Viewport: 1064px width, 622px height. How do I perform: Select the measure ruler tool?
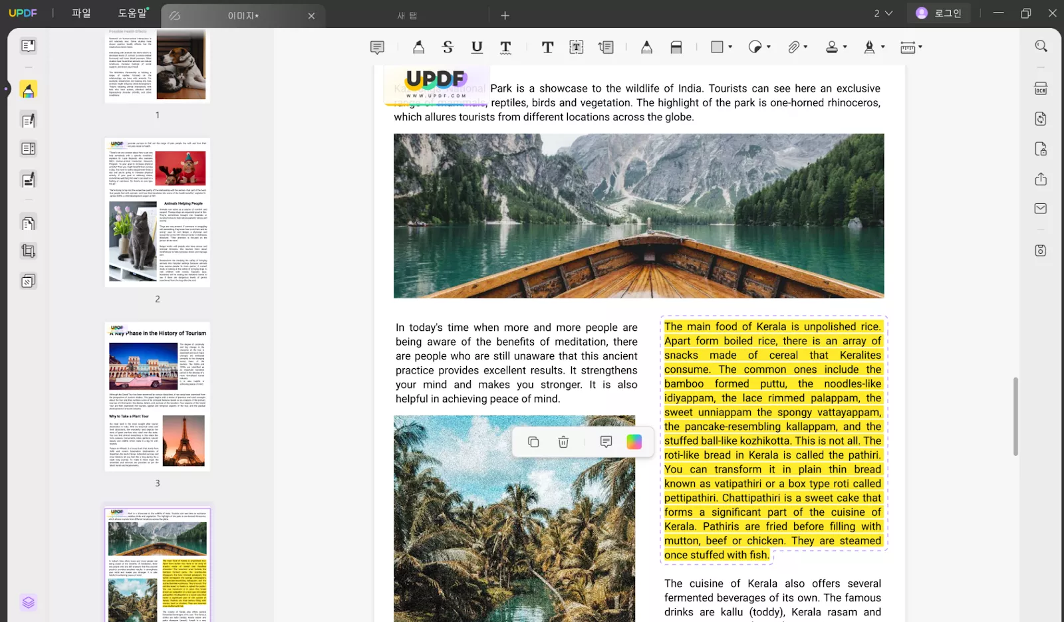908,47
